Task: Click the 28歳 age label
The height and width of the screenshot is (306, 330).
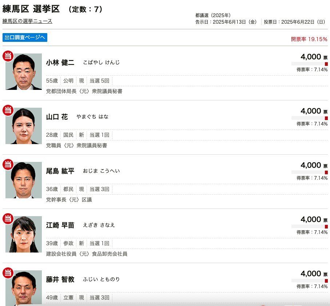Action: (52, 135)
